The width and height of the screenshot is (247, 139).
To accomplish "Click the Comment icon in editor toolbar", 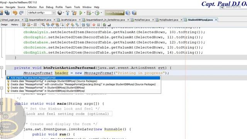I will [x=105, y=25].
